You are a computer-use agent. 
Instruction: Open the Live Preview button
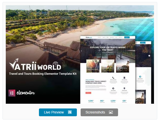pyautogui.click(x=58, y=112)
